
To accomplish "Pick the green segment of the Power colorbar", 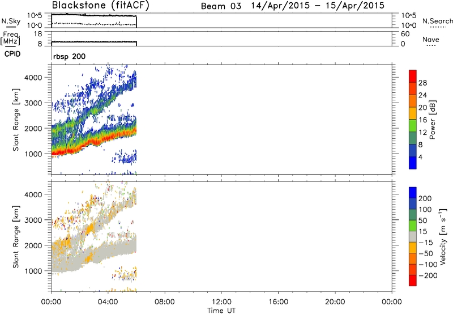I will (413, 125).
